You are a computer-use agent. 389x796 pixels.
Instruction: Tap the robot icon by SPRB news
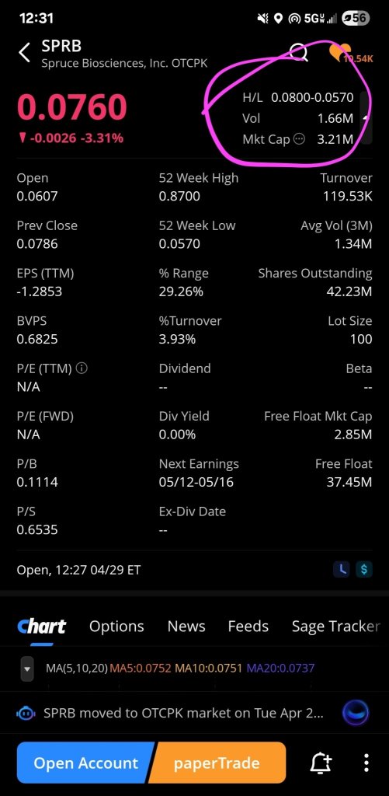[x=26, y=714]
